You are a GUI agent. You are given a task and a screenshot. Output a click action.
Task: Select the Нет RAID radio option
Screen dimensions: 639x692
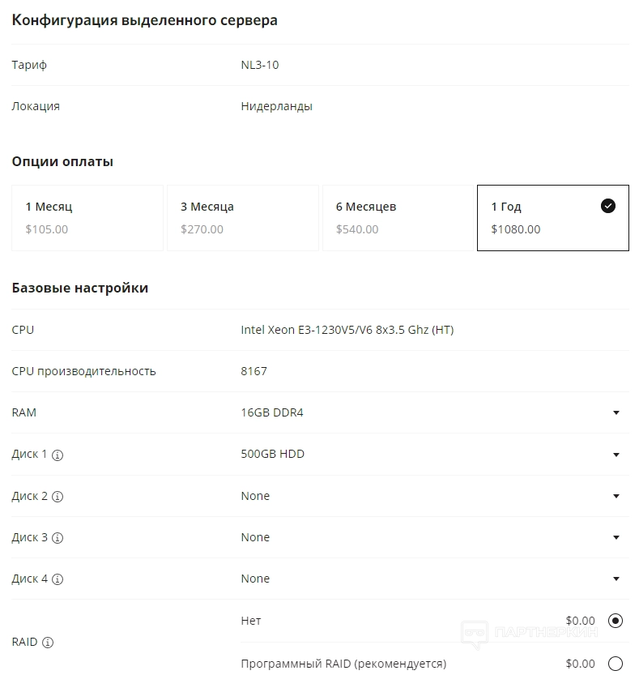[x=616, y=622]
